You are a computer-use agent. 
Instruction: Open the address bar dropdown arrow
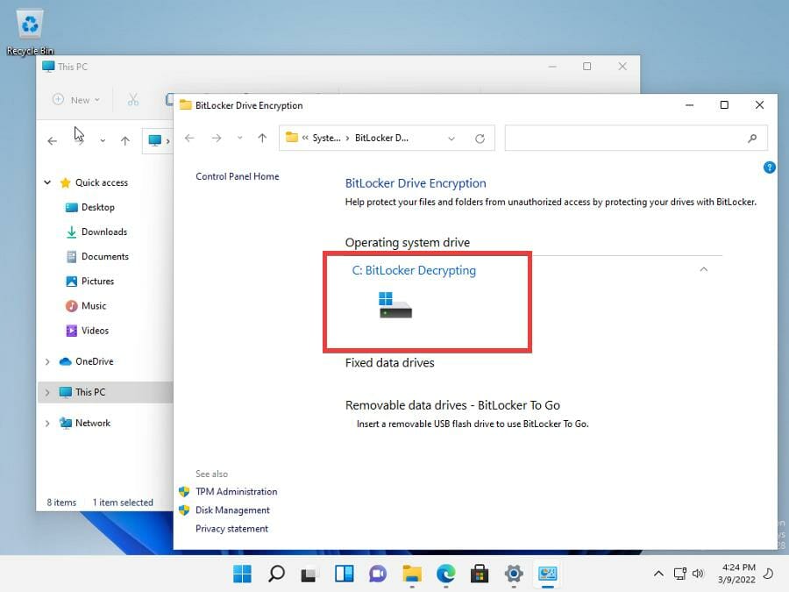pos(451,138)
